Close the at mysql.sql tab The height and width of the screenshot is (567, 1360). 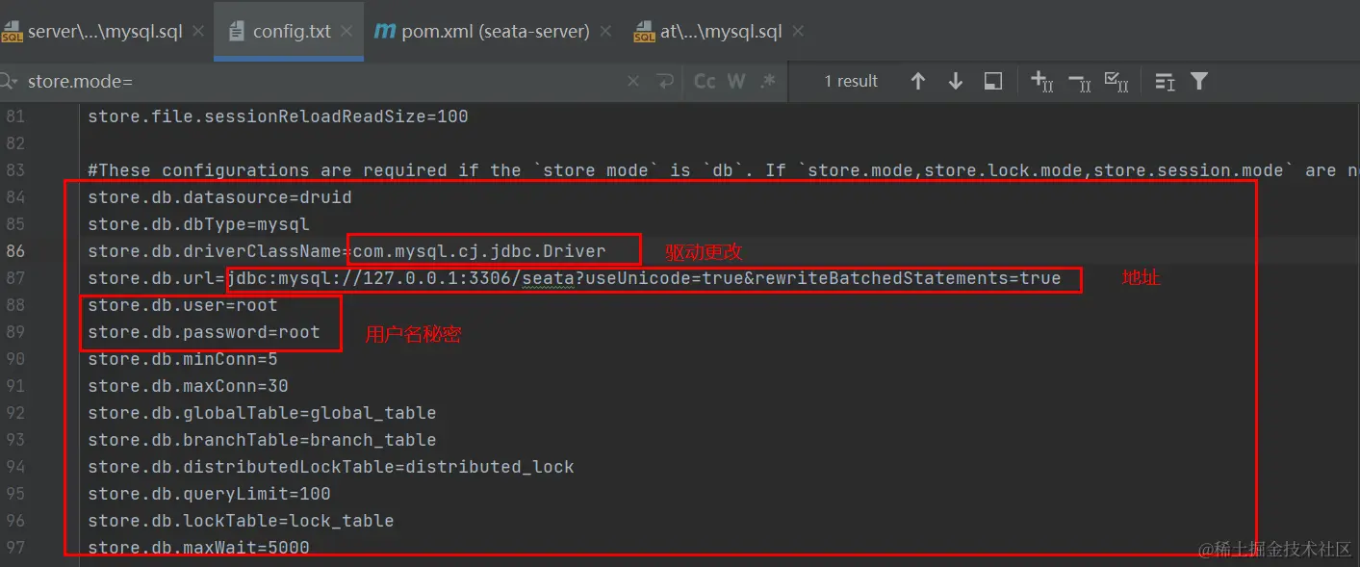click(x=798, y=31)
